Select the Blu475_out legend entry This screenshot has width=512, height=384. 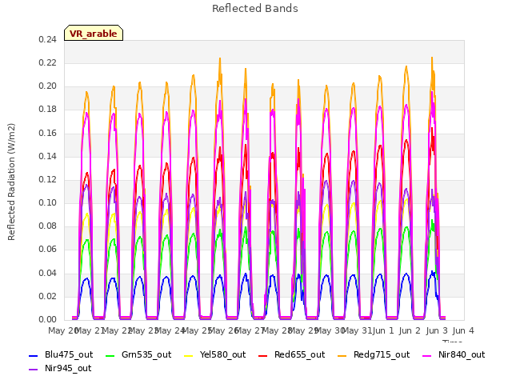(61, 355)
